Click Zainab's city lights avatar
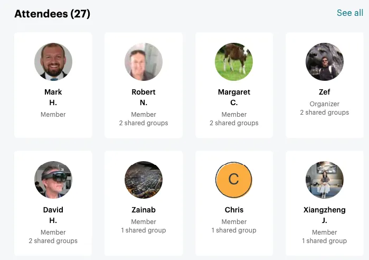This screenshot has width=369, height=260. [144, 180]
